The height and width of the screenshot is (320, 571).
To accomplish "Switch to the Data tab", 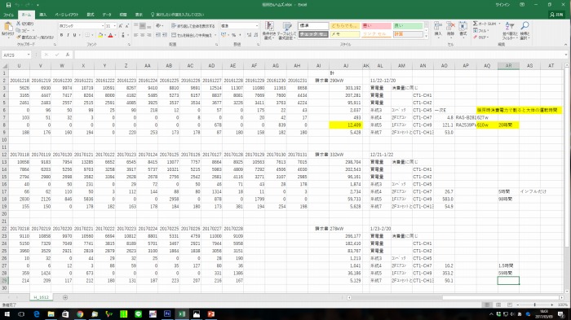I will tap(107, 15).
